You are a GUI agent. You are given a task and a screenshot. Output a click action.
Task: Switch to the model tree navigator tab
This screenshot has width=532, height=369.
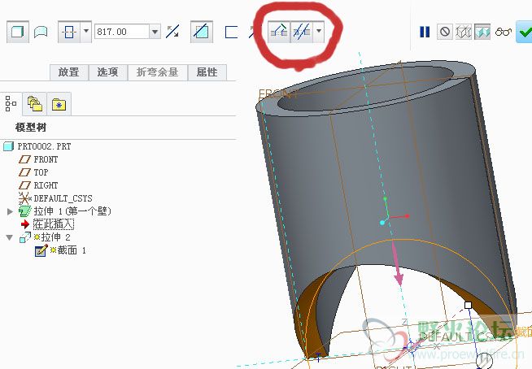pyautogui.click(x=11, y=103)
